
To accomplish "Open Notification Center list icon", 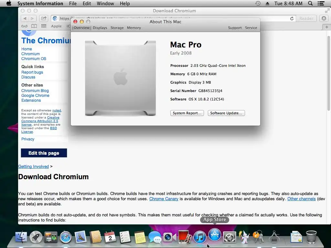I will tap(321, 4).
